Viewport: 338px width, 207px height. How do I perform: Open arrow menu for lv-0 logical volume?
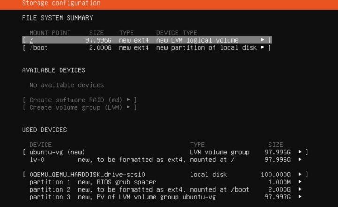(300, 159)
